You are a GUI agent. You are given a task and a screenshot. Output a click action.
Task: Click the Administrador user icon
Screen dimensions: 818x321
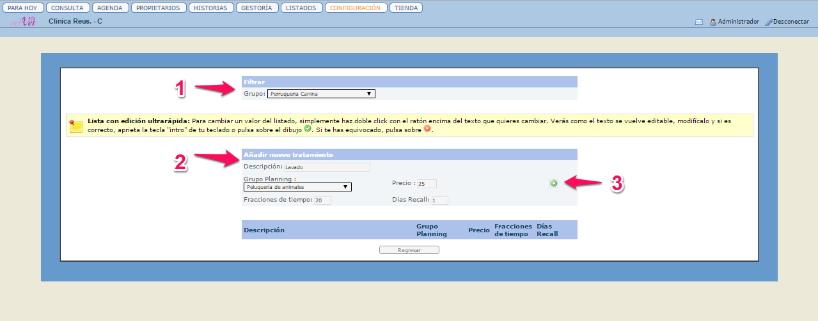click(x=713, y=22)
